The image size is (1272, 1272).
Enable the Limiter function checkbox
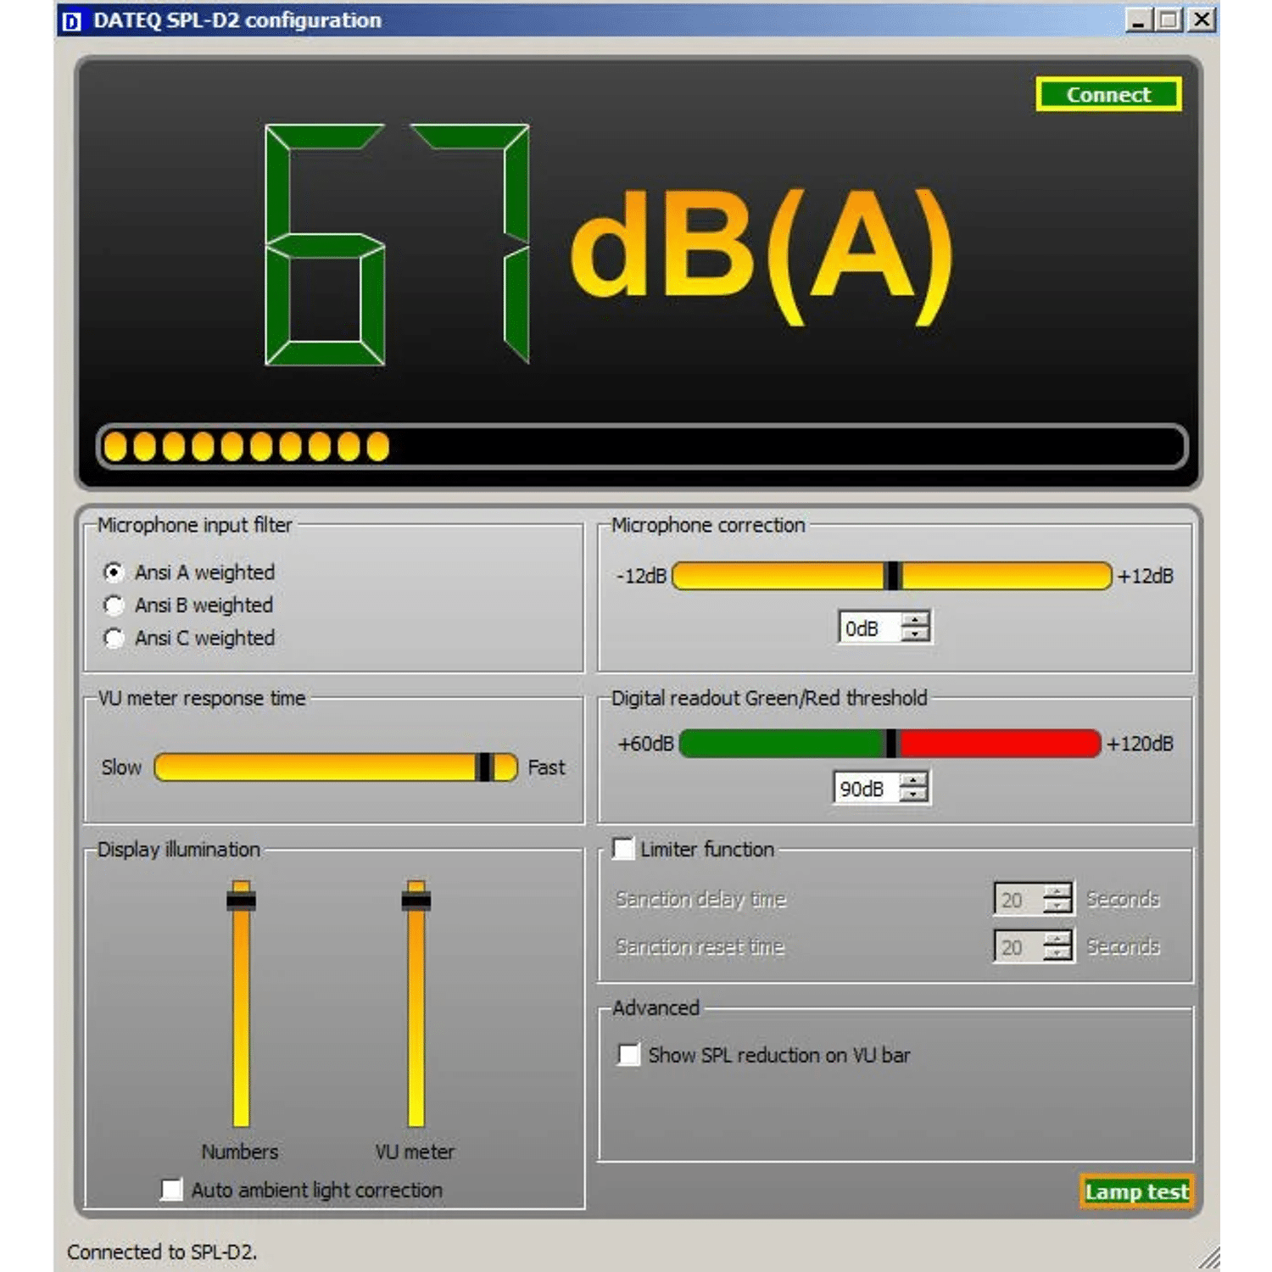tap(623, 849)
